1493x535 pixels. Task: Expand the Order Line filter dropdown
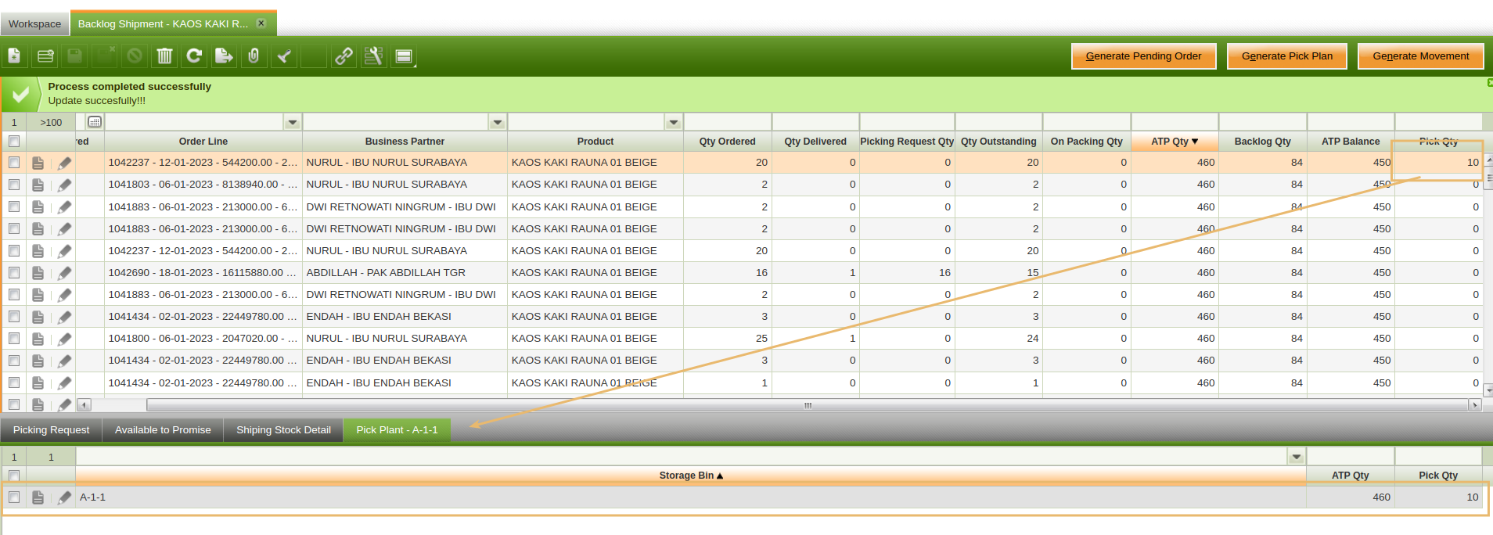click(x=292, y=122)
